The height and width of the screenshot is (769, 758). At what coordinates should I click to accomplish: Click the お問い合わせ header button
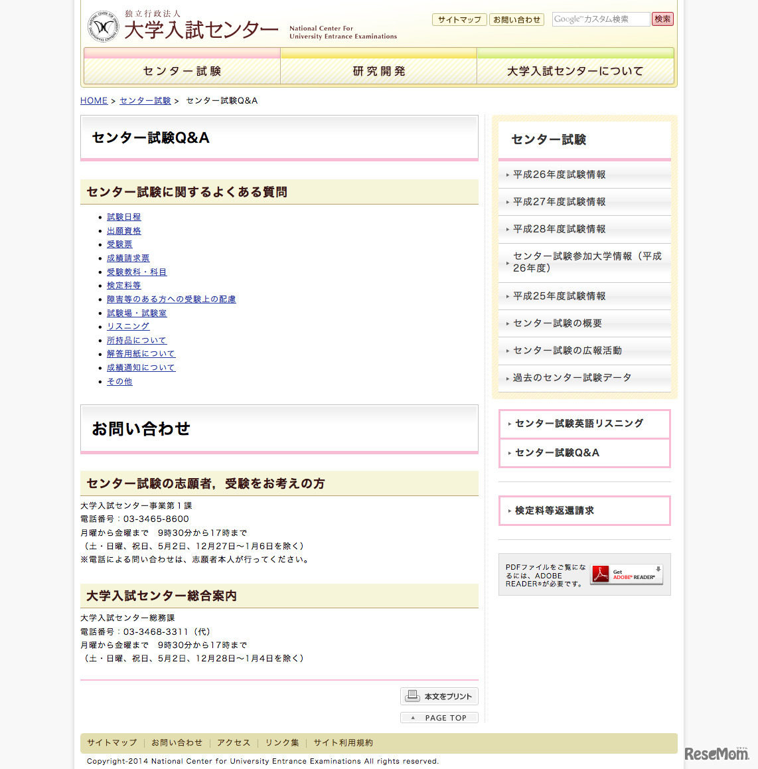tap(516, 19)
